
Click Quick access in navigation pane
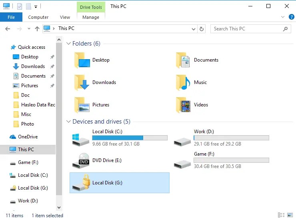click(28, 47)
